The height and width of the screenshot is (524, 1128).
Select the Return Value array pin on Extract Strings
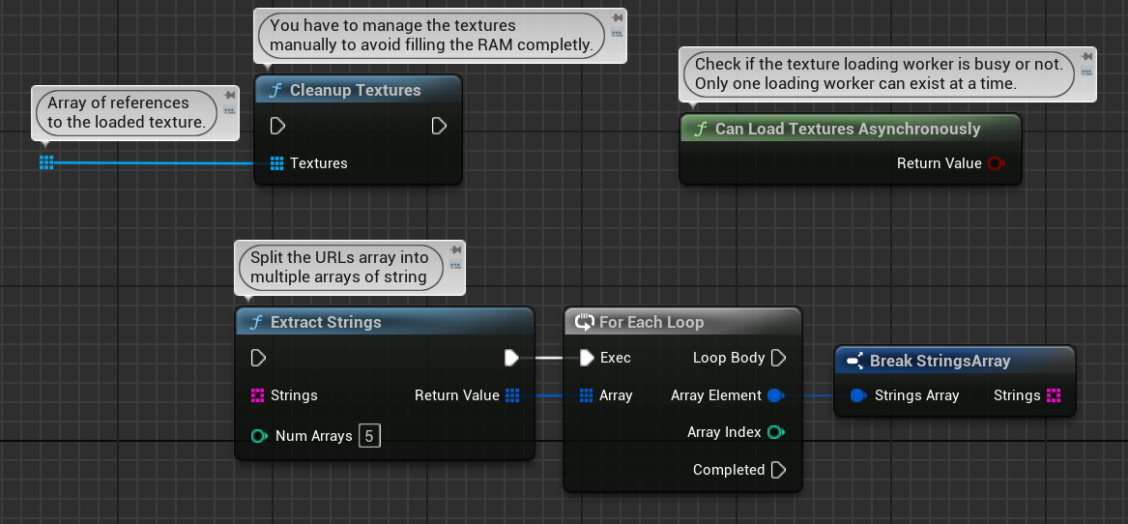tap(512, 395)
